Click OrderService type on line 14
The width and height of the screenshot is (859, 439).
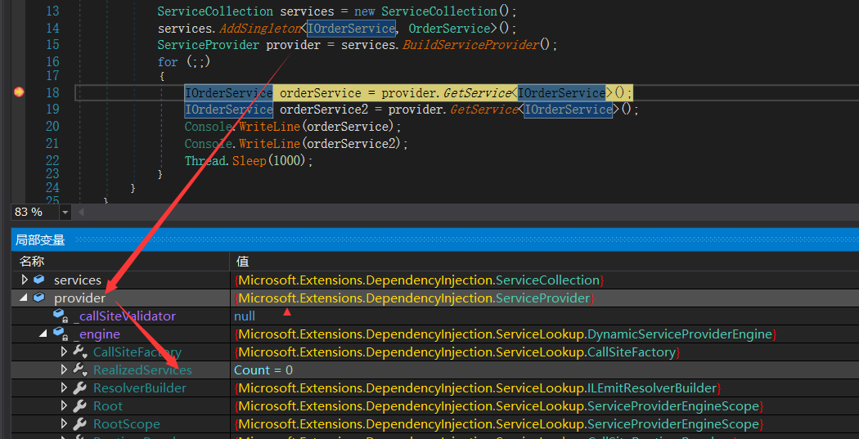pyautogui.click(x=448, y=28)
